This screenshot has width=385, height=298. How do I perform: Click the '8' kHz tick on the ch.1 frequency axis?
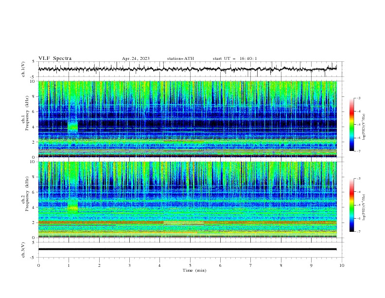[x=34, y=96]
